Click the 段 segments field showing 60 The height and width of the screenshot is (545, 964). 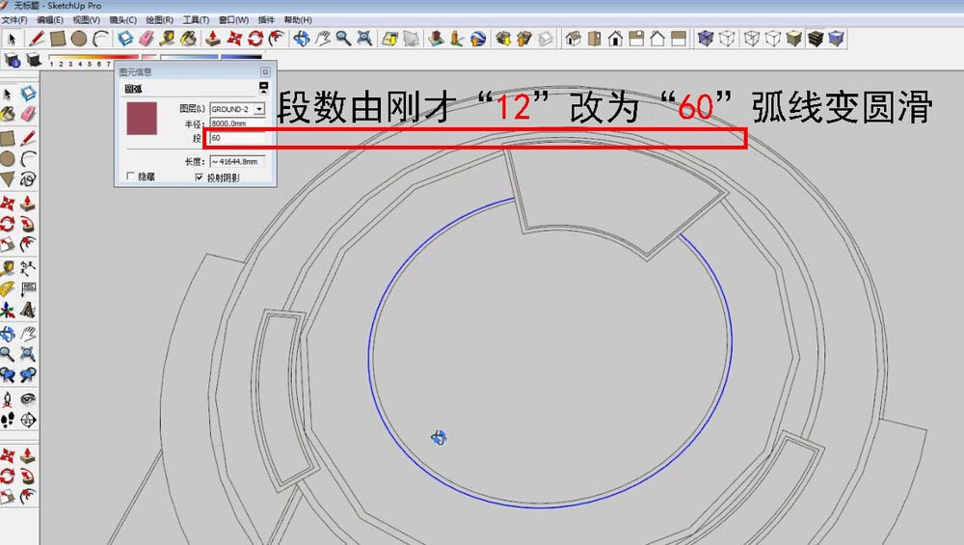[237, 138]
